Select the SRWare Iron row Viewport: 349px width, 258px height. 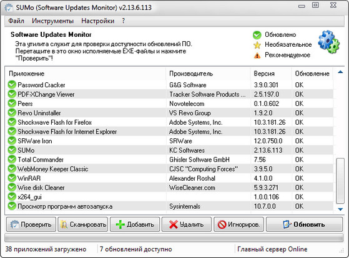point(170,141)
